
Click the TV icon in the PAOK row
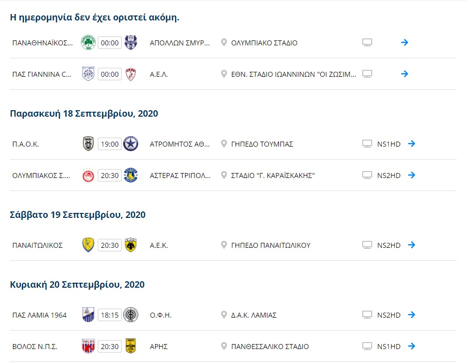(x=367, y=144)
